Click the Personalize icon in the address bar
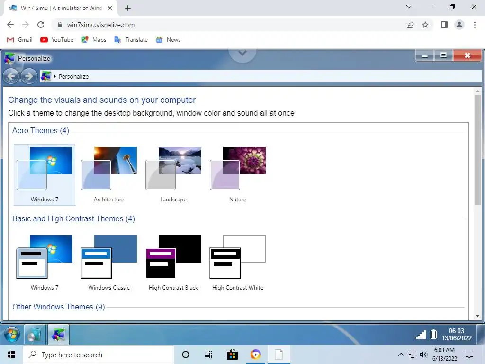485x364 pixels. coord(46,76)
